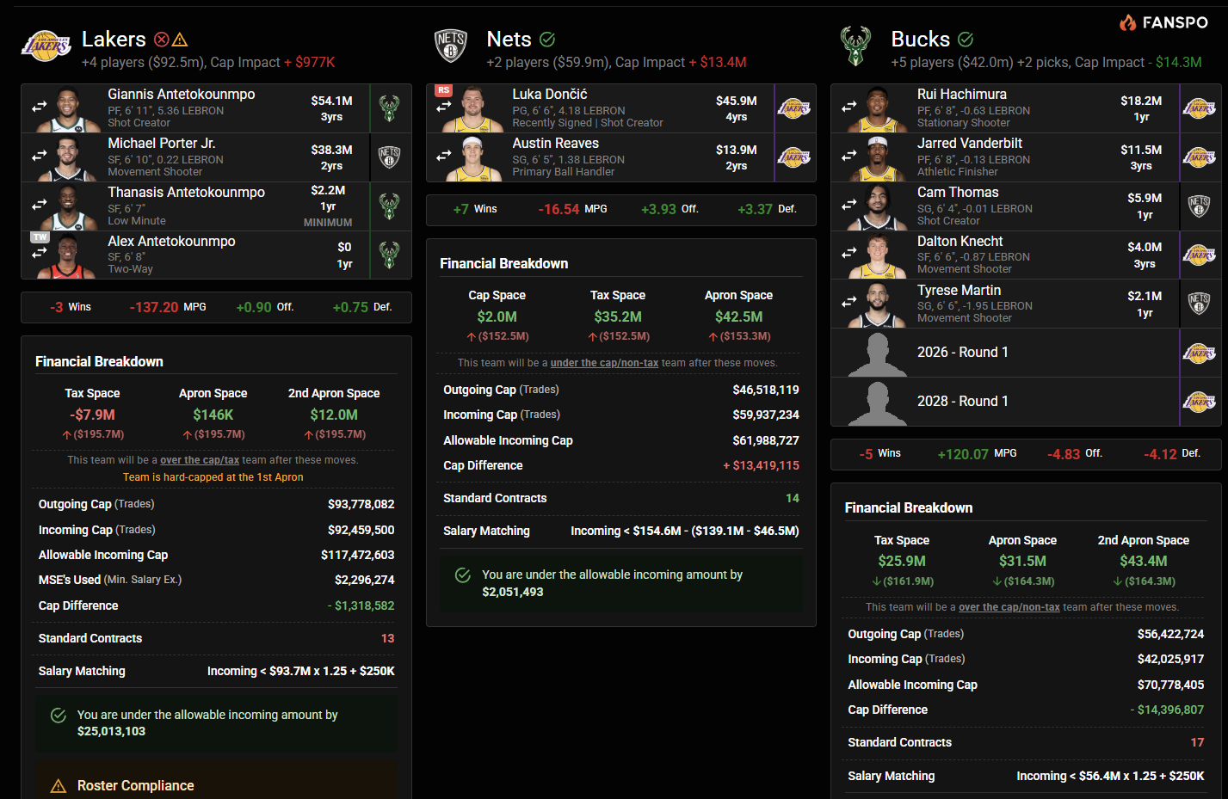Click Jarred Vanderbilt player name
This screenshot has width=1228, height=799.
(969, 143)
